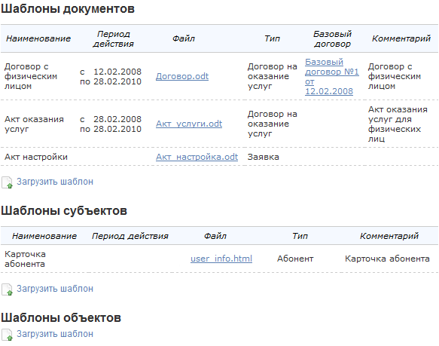Screen dimensions: 439x346
Task: Select the Акт настройки row name
Action: coord(36,157)
